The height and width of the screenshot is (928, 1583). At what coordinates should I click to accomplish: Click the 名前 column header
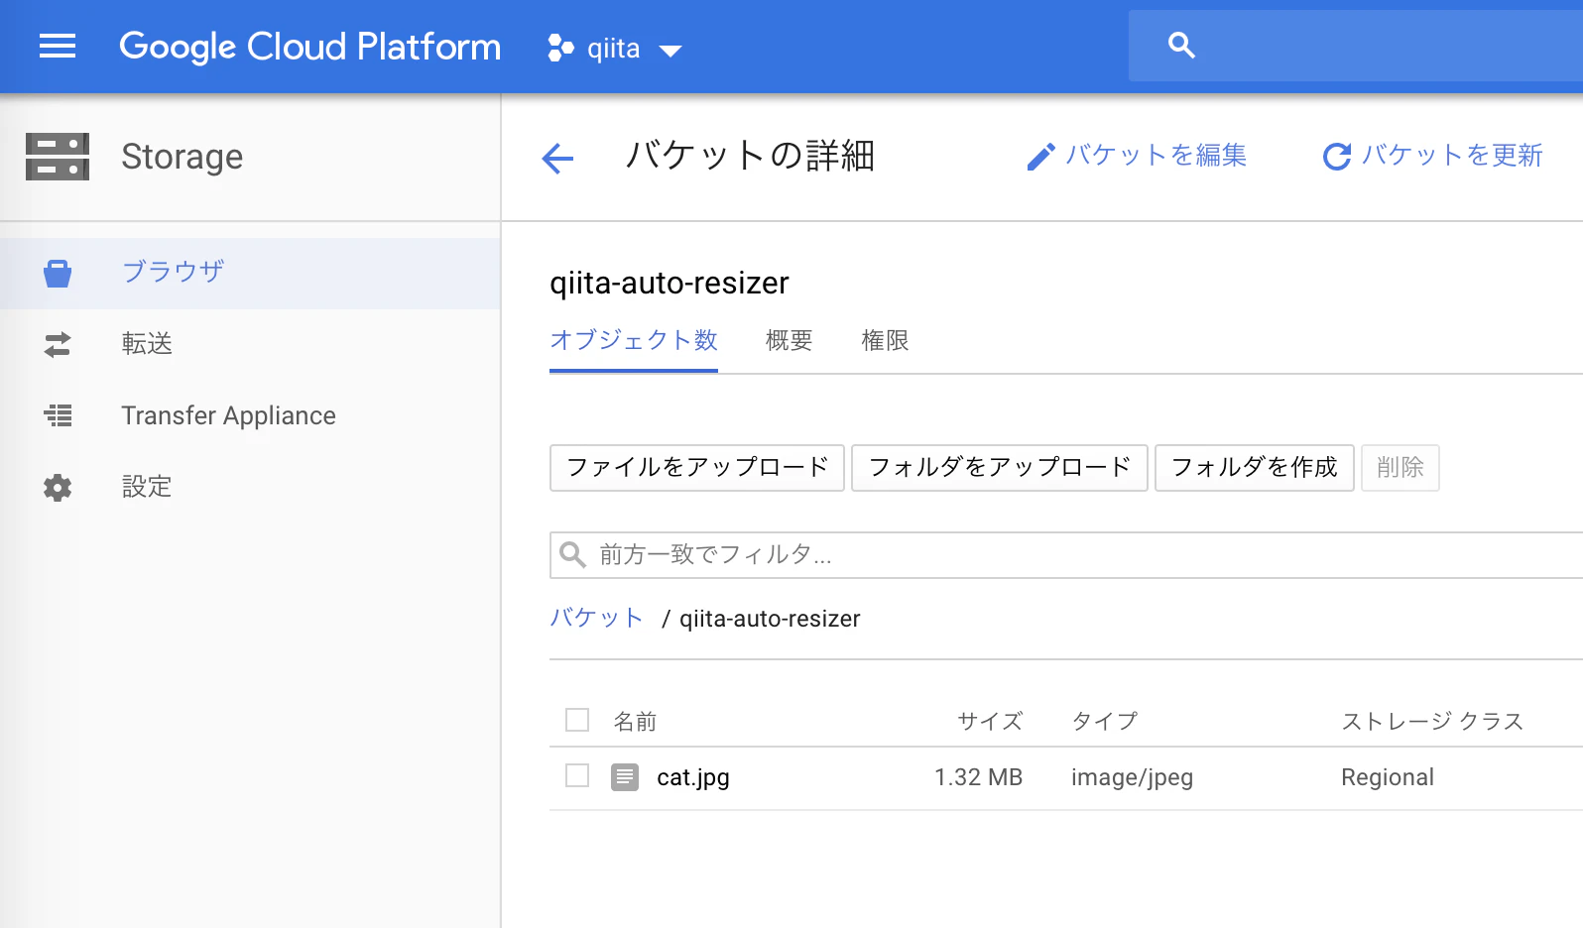[635, 722]
